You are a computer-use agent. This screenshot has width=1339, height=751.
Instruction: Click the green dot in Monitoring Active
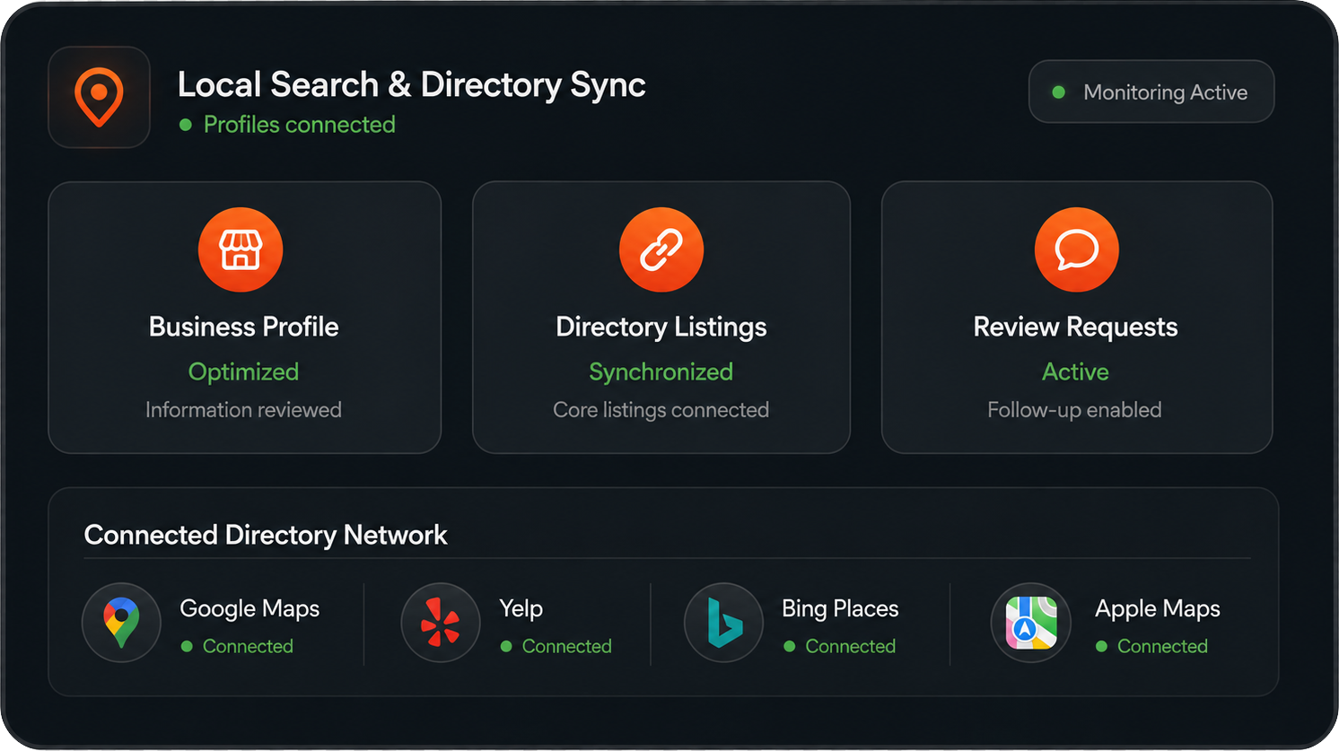tap(1059, 92)
